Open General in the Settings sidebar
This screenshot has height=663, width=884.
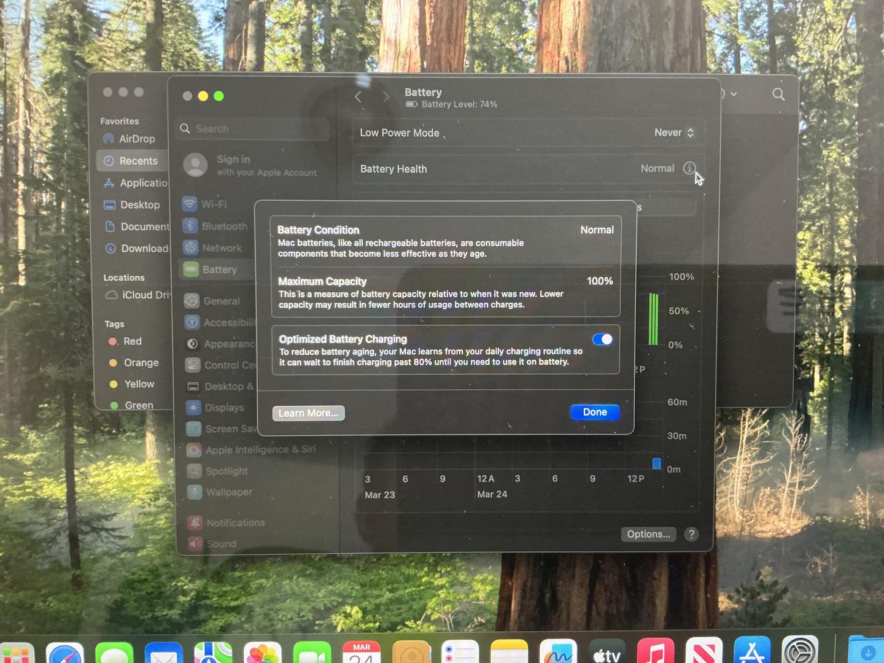click(x=212, y=301)
